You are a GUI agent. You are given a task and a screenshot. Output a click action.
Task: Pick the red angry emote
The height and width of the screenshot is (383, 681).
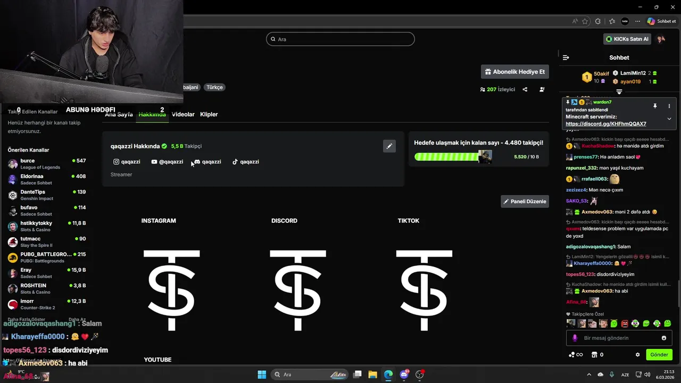[x=625, y=323]
